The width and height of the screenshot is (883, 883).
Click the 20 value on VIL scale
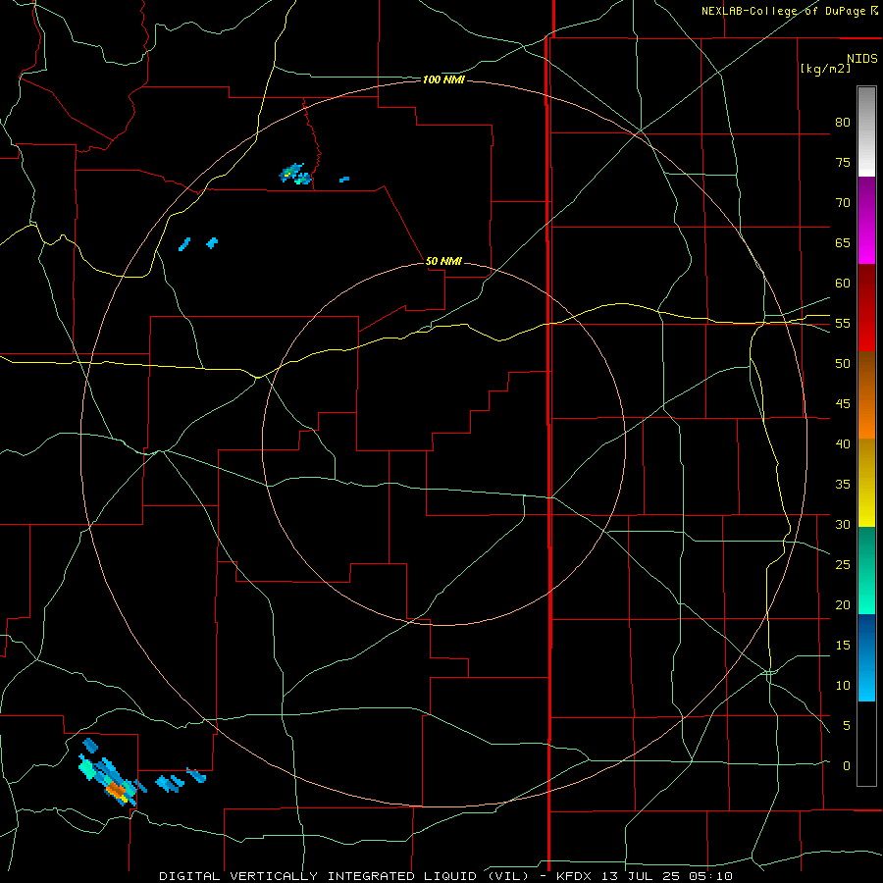pyautogui.click(x=843, y=604)
